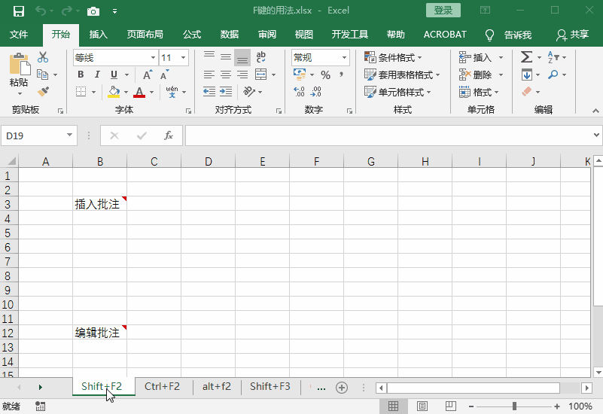This screenshot has height=414, width=603.
Task: Collapse the ribbon with chevron
Action: (x=595, y=111)
